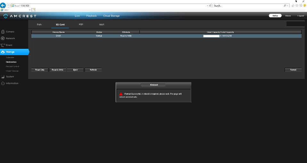Open the Playback page

coord(91,16)
